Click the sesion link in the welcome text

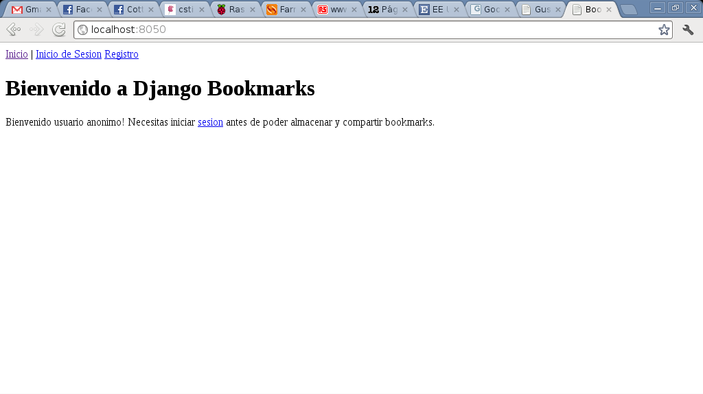tap(210, 122)
